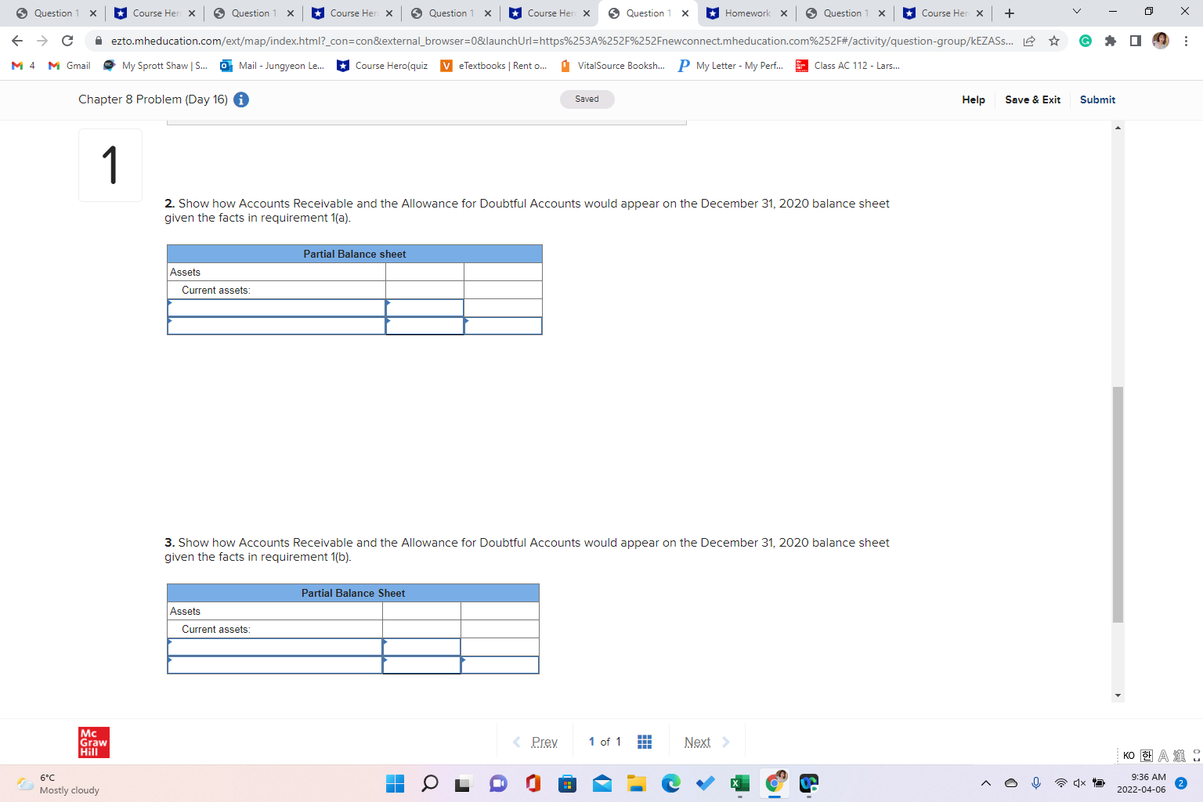Click the browser Forward arrow
Image resolution: width=1203 pixels, height=802 pixels.
pos(42,41)
